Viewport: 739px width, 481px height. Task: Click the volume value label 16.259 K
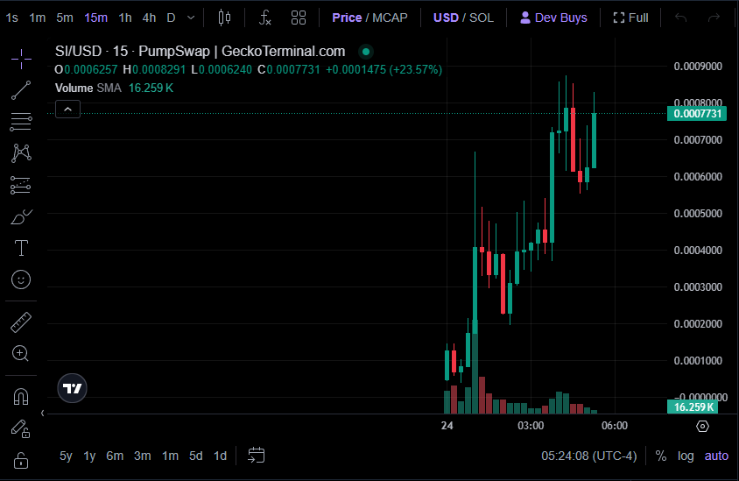tap(693, 407)
